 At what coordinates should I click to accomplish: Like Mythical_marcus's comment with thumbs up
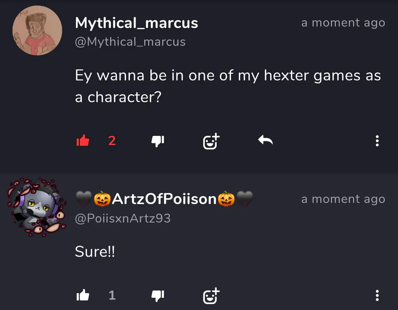[83, 141]
